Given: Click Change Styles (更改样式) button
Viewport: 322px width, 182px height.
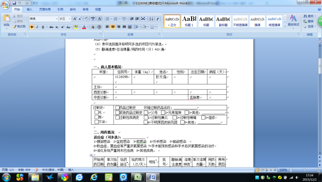Looking at the screenshot, I should coord(293,21).
